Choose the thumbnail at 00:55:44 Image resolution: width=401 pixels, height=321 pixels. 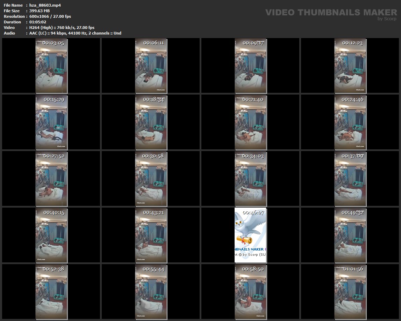pos(151,292)
